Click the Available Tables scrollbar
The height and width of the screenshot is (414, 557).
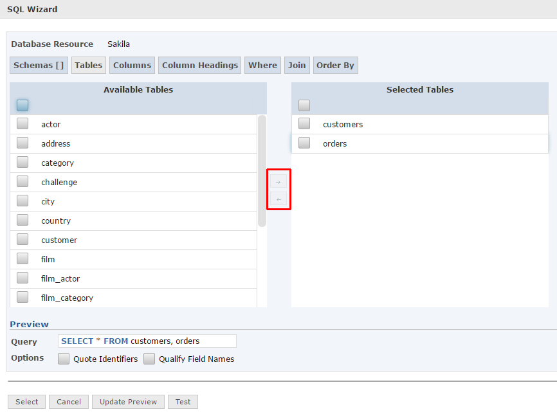click(262, 170)
